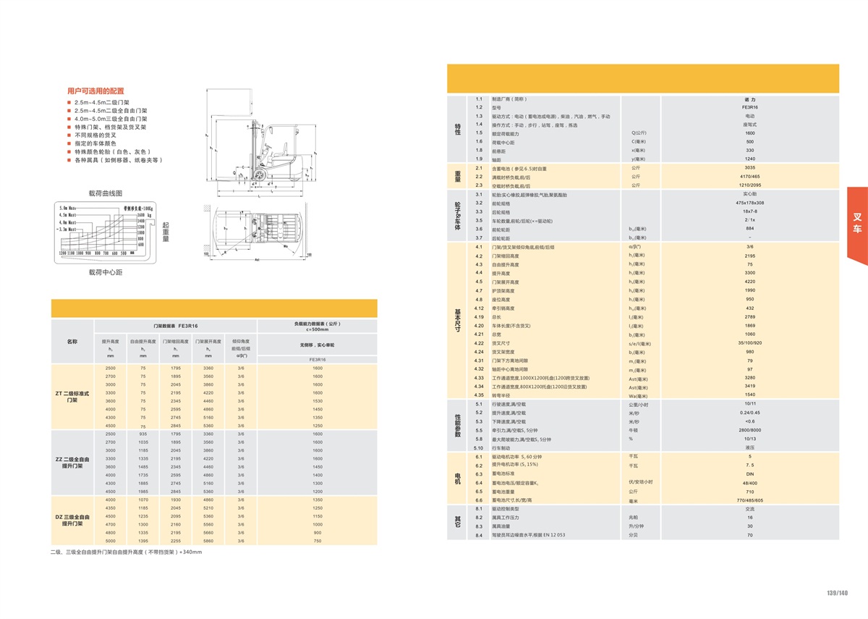This screenshot has width=868, height=619.
Task: Click the 名称 column header
Action: (x=72, y=340)
